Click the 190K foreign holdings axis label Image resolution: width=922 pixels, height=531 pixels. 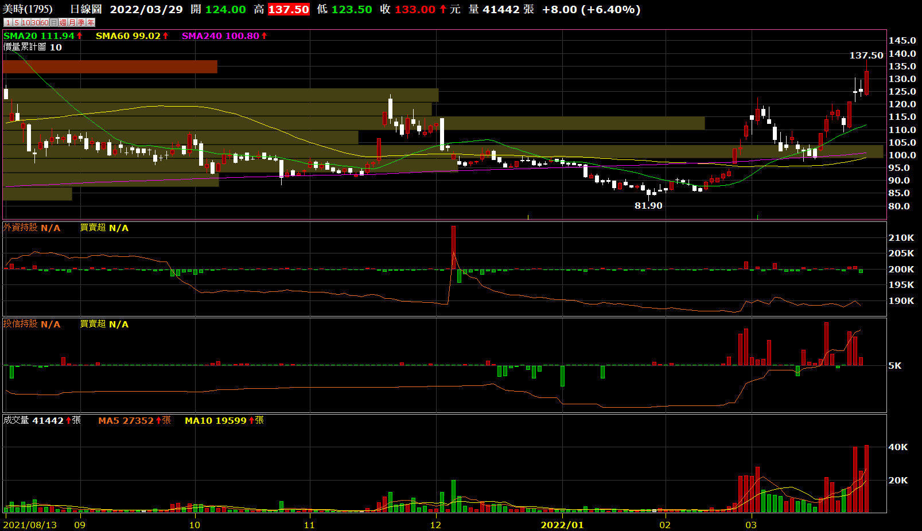click(x=901, y=300)
